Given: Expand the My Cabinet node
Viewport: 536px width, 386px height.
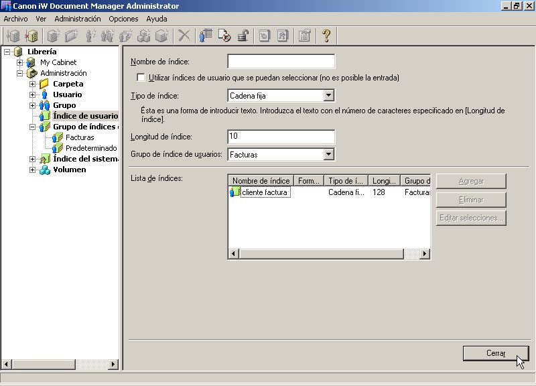Looking at the screenshot, I should pyautogui.click(x=20, y=62).
